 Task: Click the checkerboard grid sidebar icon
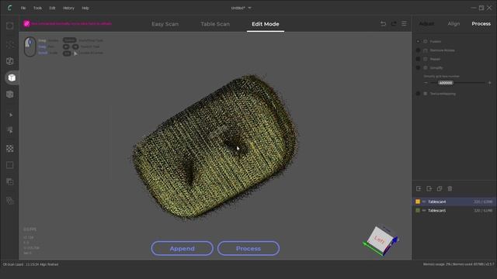pos(10,149)
